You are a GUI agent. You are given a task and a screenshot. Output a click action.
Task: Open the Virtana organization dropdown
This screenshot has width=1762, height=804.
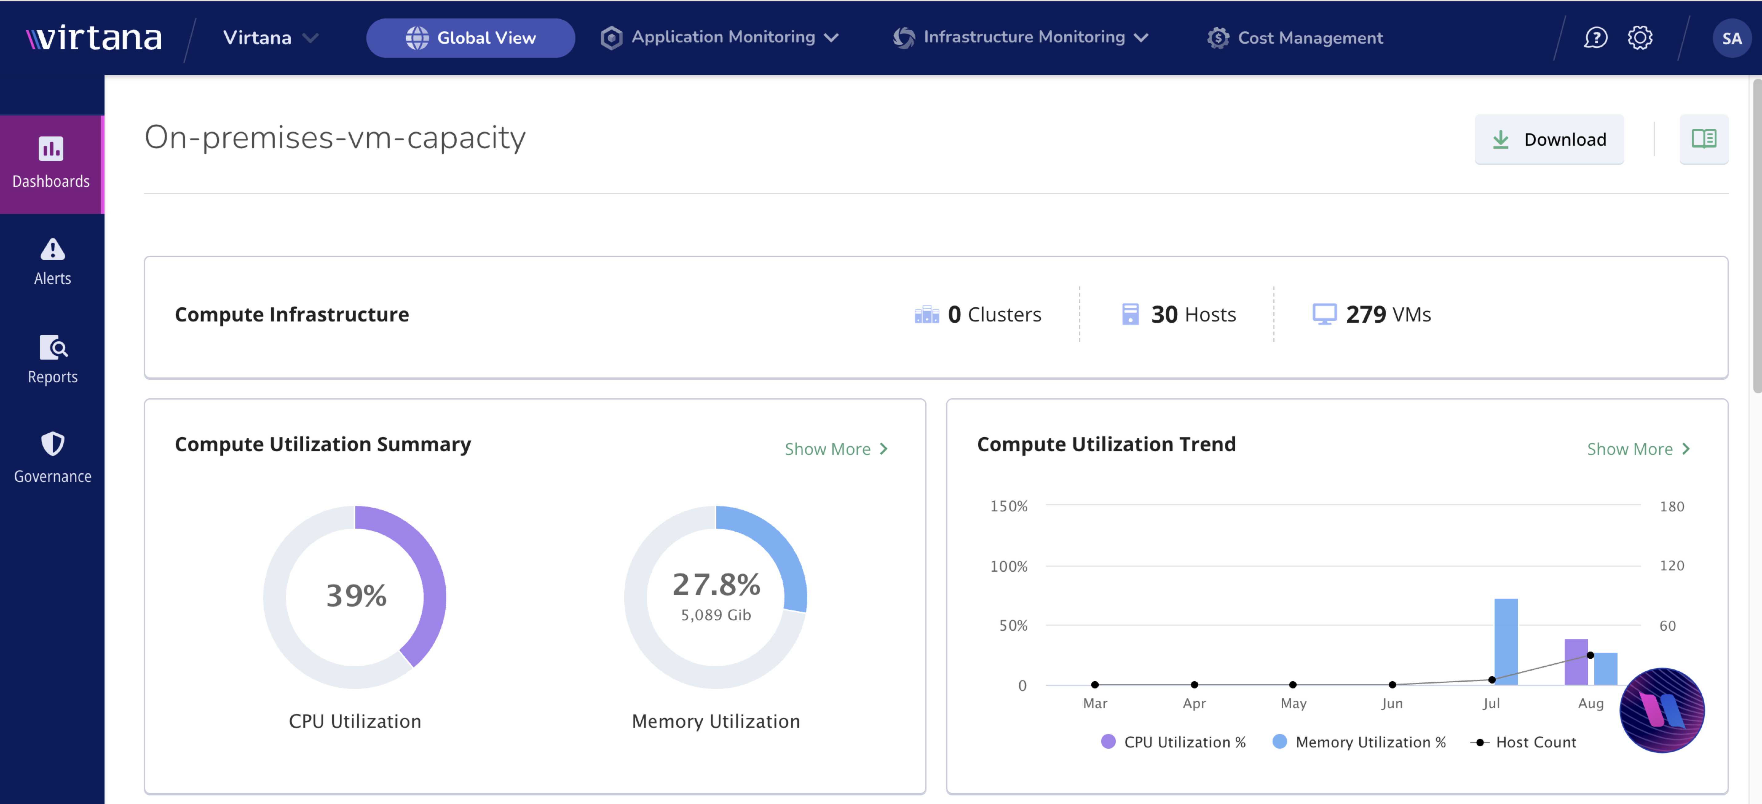coord(271,37)
